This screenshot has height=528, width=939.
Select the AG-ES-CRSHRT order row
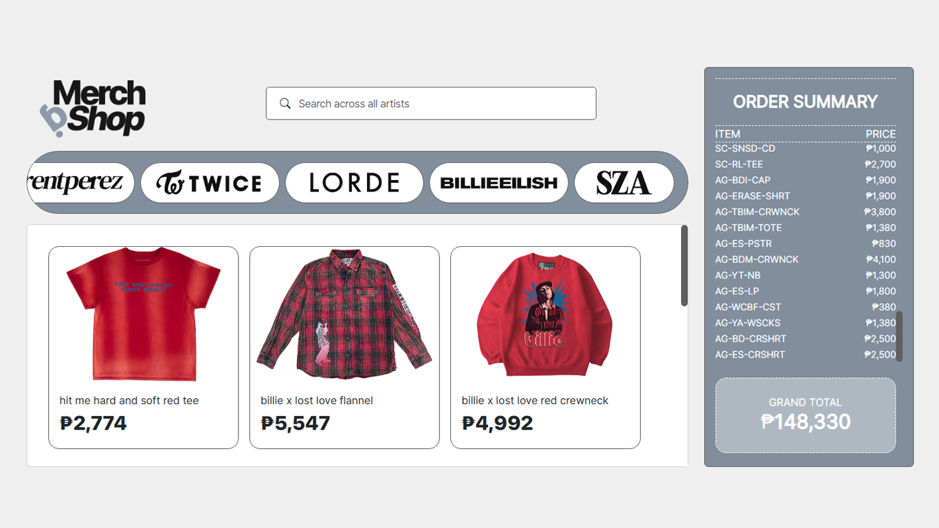pos(750,355)
